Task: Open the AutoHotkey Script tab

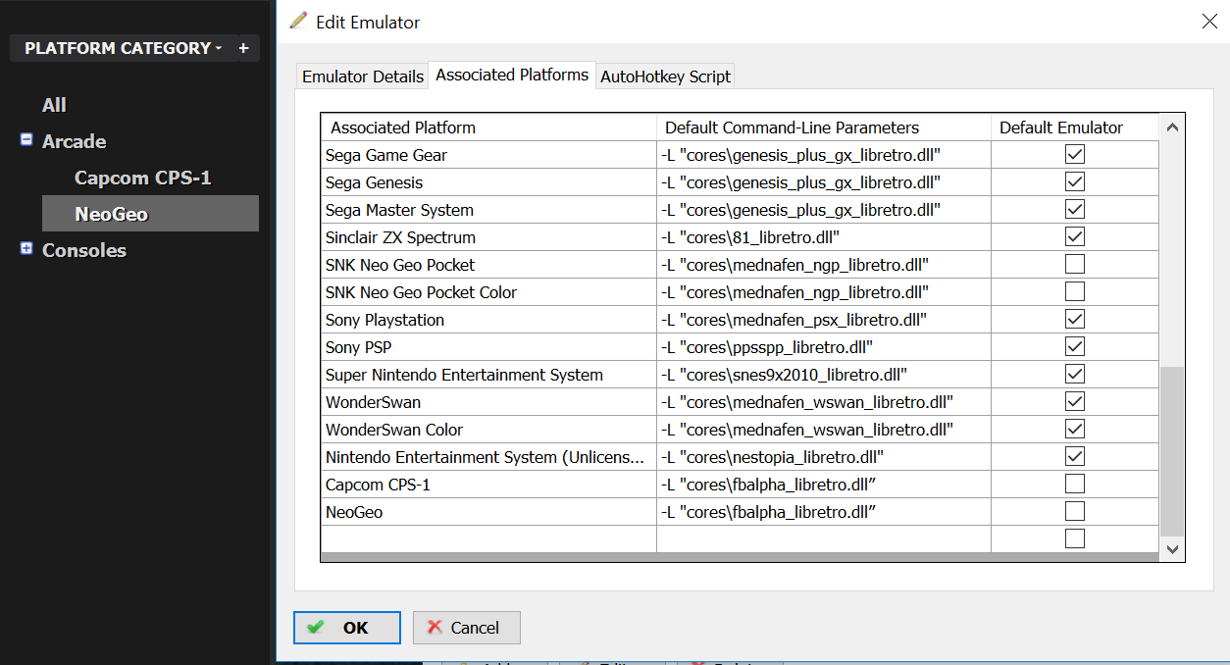Action: (665, 77)
